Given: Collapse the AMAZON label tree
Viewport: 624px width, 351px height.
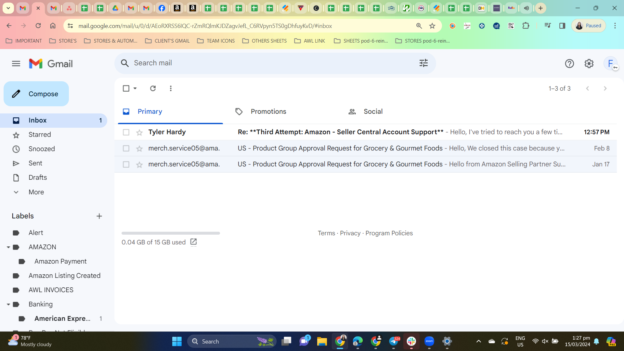Looking at the screenshot, I should pyautogui.click(x=8, y=247).
